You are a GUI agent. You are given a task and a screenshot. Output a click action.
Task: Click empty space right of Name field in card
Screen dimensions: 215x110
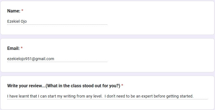click(160, 21)
